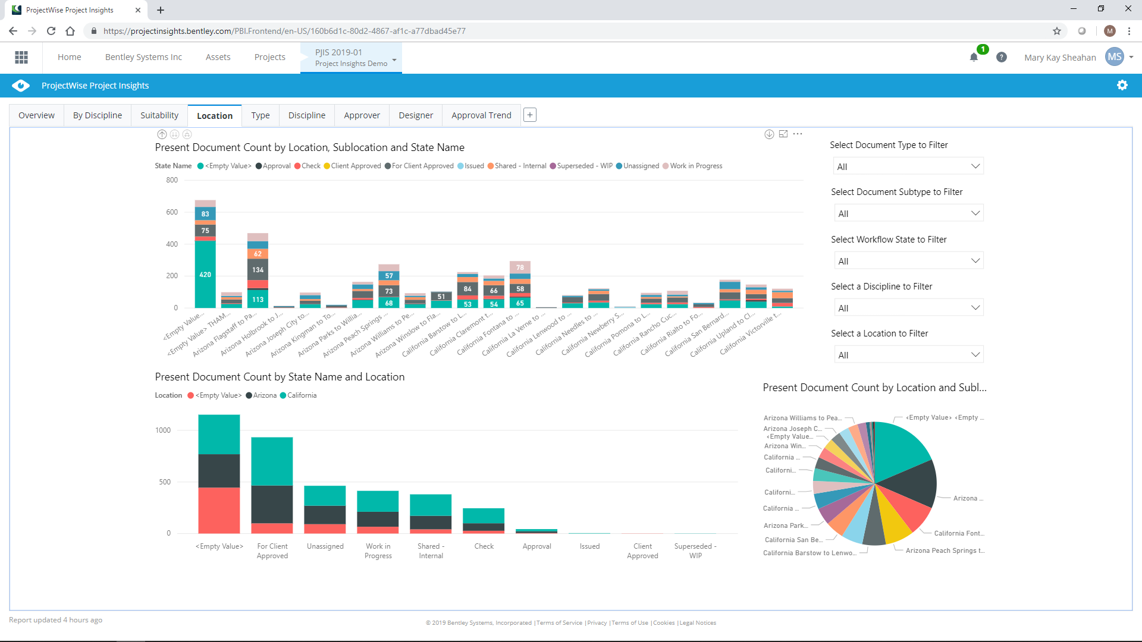Click the notifications bell icon
This screenshot has height=642, width=1142.
[x=974, y=57]
